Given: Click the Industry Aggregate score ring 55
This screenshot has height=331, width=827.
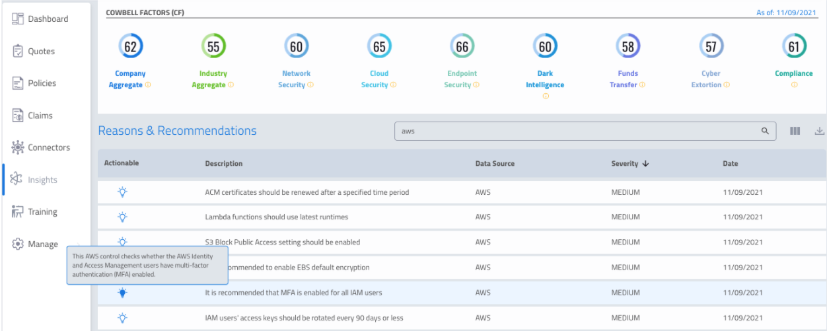Looking at the screenshot, I should pos(213,47).
